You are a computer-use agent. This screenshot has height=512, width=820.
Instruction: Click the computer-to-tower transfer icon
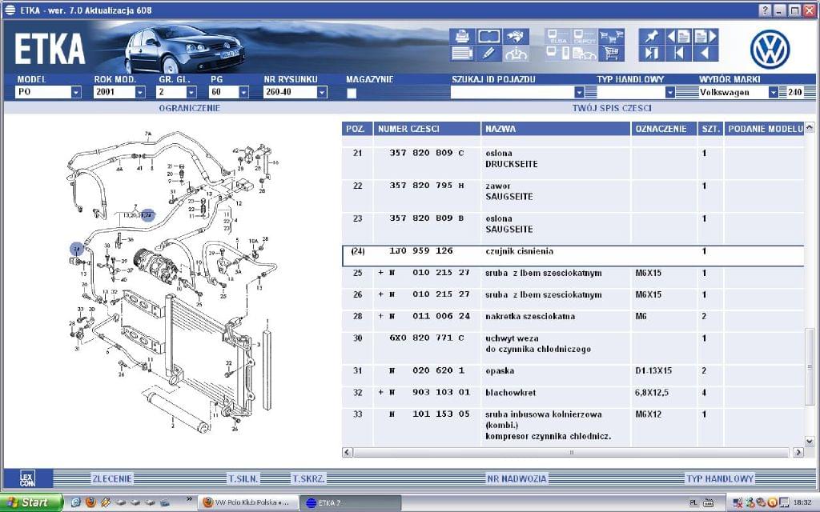coord(558,53)
